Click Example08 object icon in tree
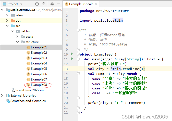 (28, 85)
